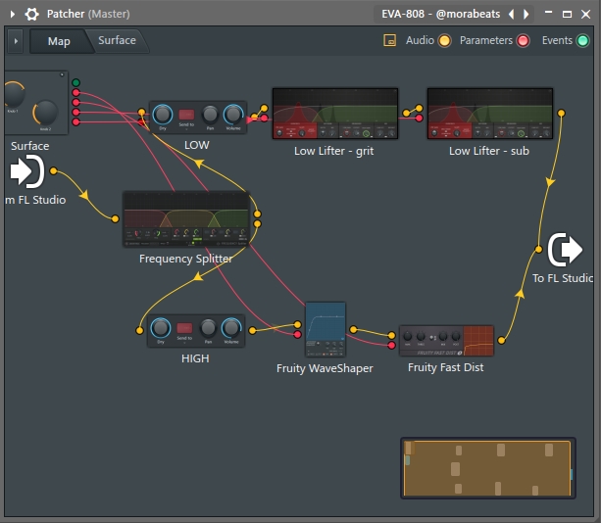Open the toolbar options arrow left of Map
The width and height of the screenshot is (601, 523).
click(16, 41)
